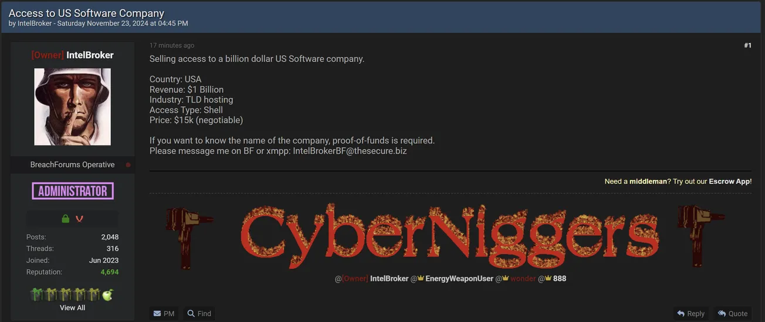
Task: Open the IntelBroker avatar image
Action: point(72,107)
